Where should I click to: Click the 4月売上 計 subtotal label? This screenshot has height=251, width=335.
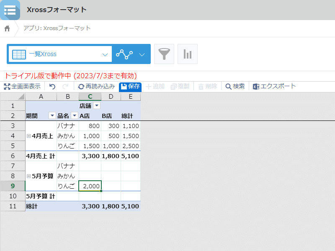tap(41, 156)
